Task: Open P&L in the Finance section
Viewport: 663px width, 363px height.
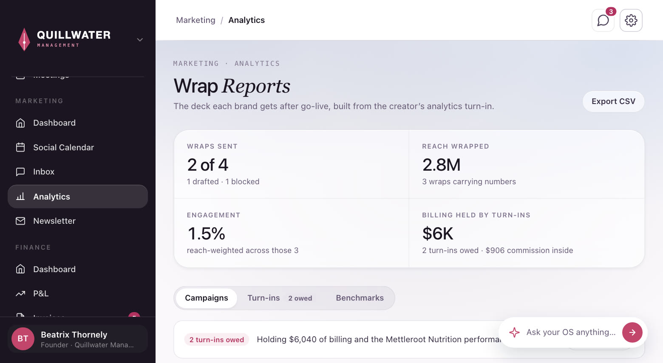Action: pos(78,294)
